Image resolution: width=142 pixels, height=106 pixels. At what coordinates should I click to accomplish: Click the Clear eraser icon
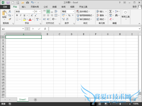pyautogui.click(x=110, y=19)
